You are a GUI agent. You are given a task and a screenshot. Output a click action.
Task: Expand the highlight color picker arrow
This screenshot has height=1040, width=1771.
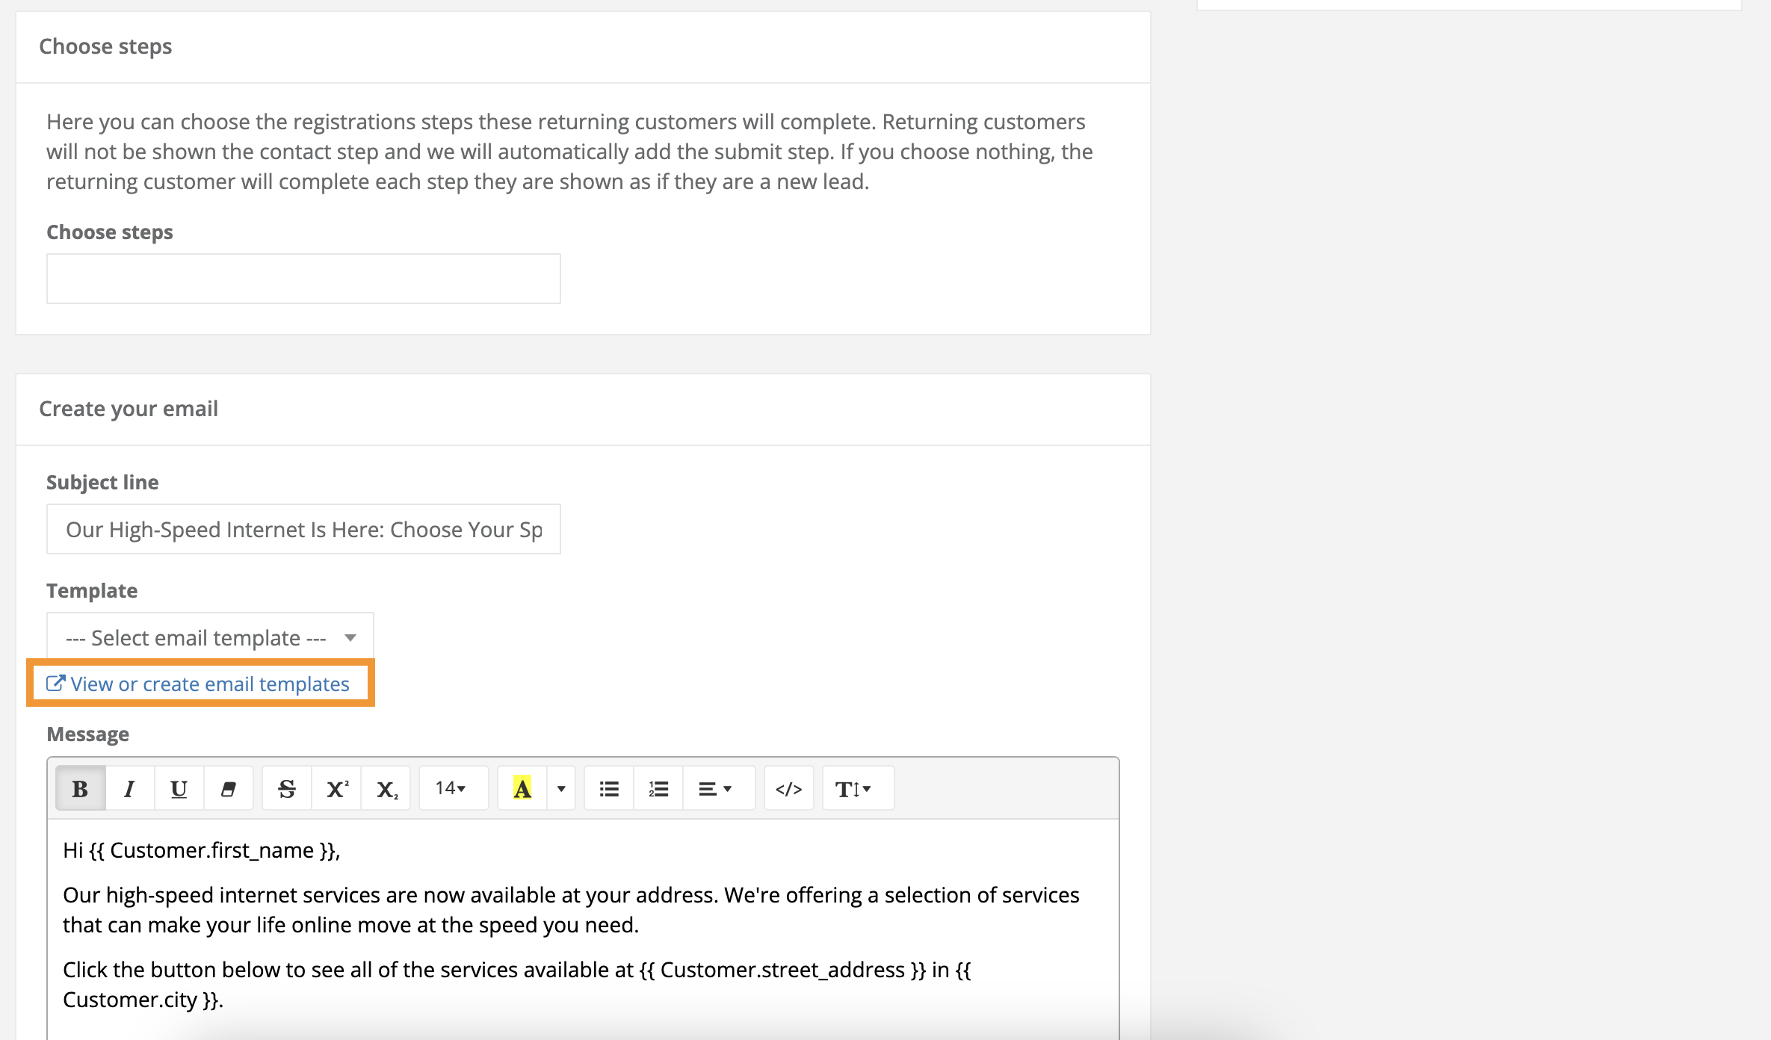point(560,787)
